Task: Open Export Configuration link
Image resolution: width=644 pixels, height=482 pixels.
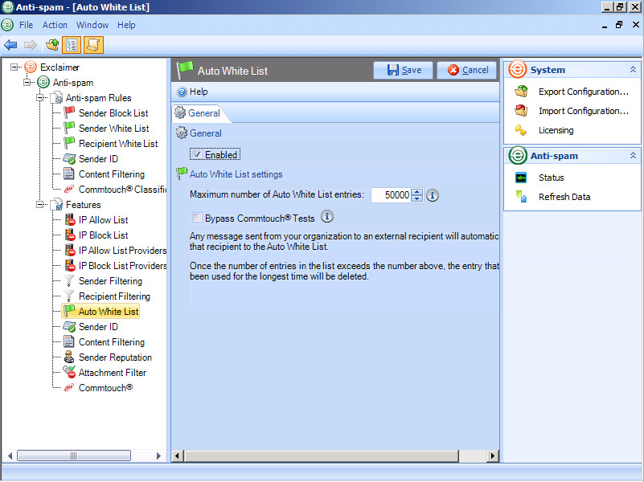Action: click(584, 92)
